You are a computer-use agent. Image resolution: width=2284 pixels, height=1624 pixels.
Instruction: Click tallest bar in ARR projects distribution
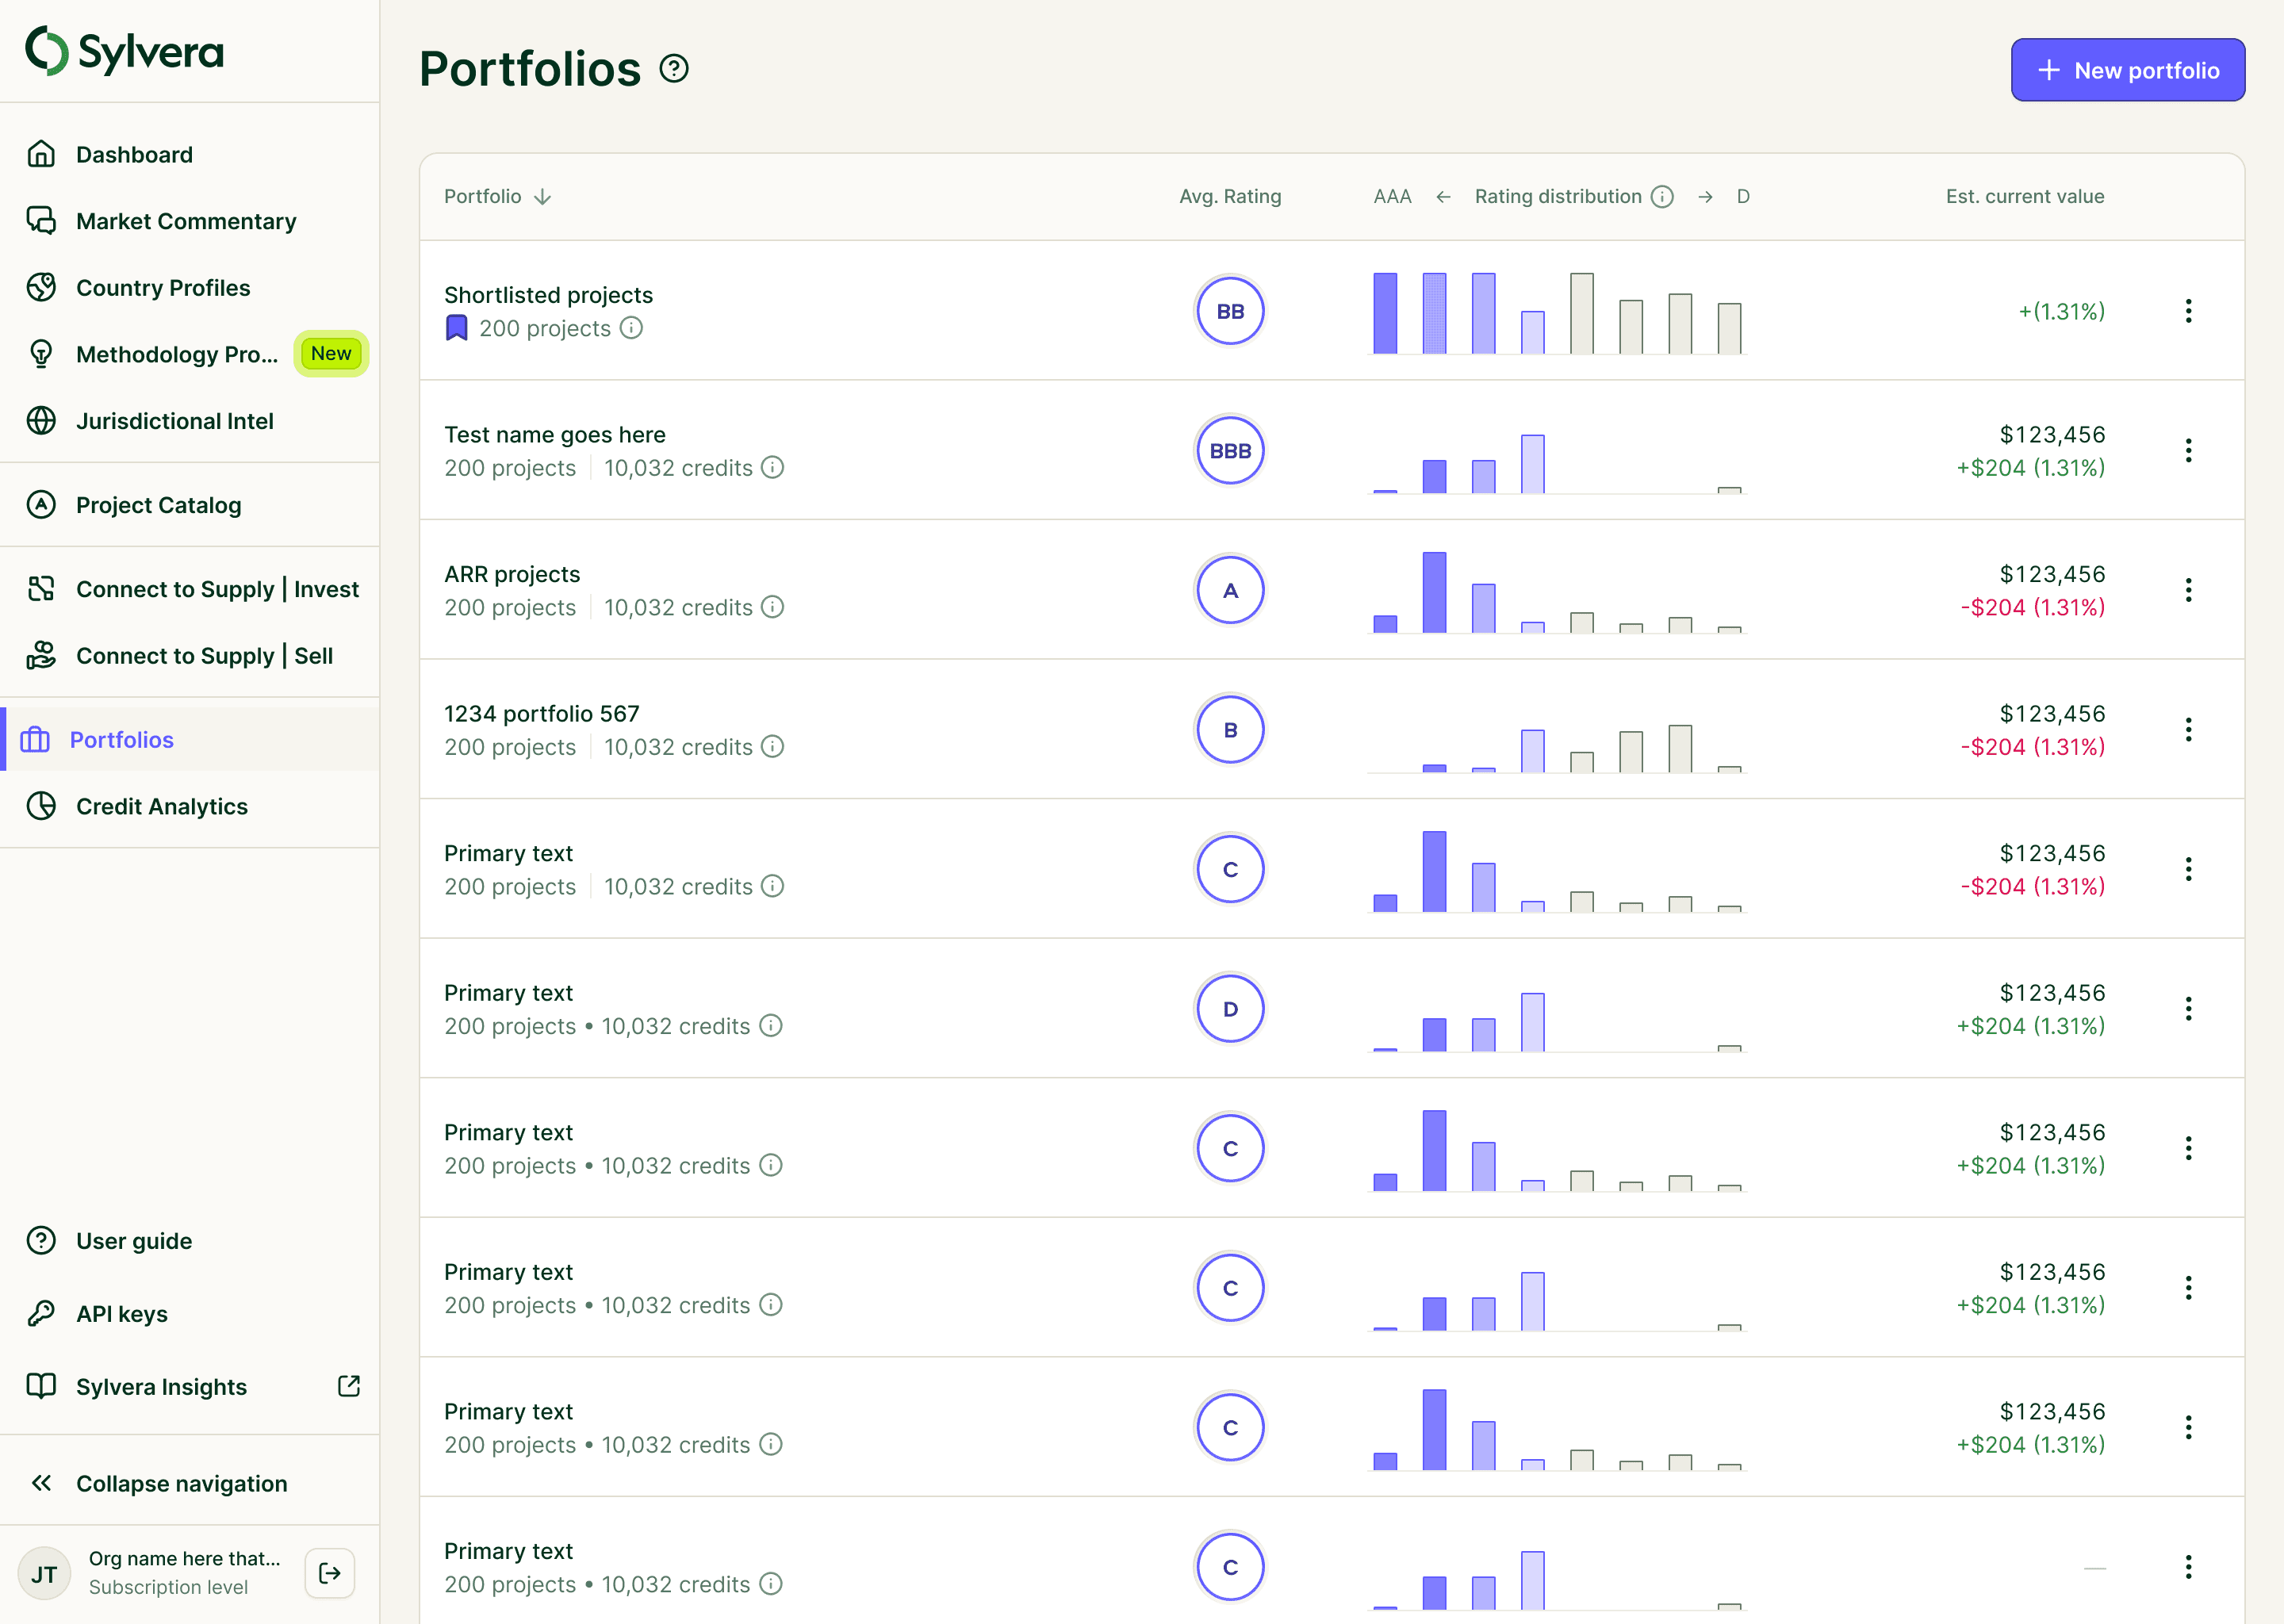(x=1434, y=592)
